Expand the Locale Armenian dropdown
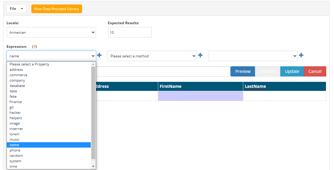 [51, 33]
